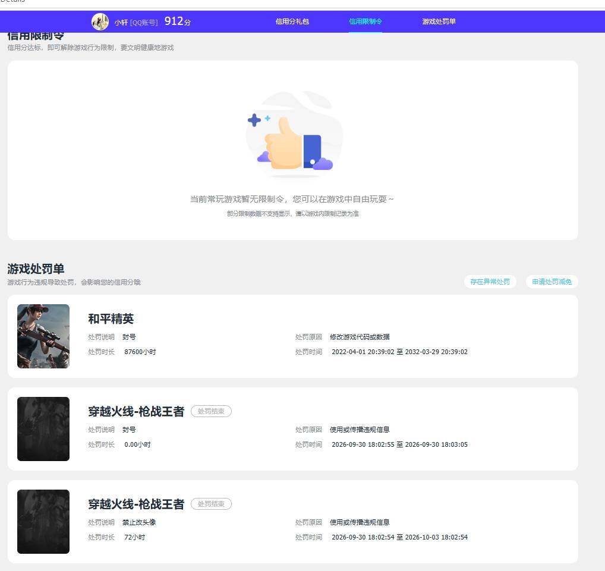The width and height of the screenshot is (605, 571).
Task: Click the 游戏处罚单 section heading above the cards
Action: pos(36,269)
